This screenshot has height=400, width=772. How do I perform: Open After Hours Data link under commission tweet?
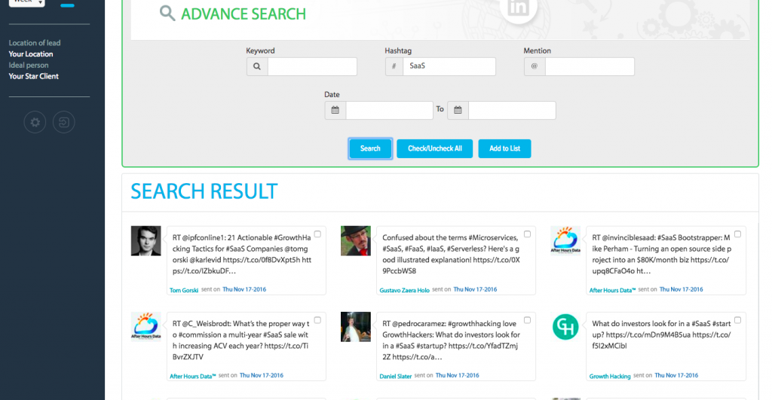pos(192,377)
